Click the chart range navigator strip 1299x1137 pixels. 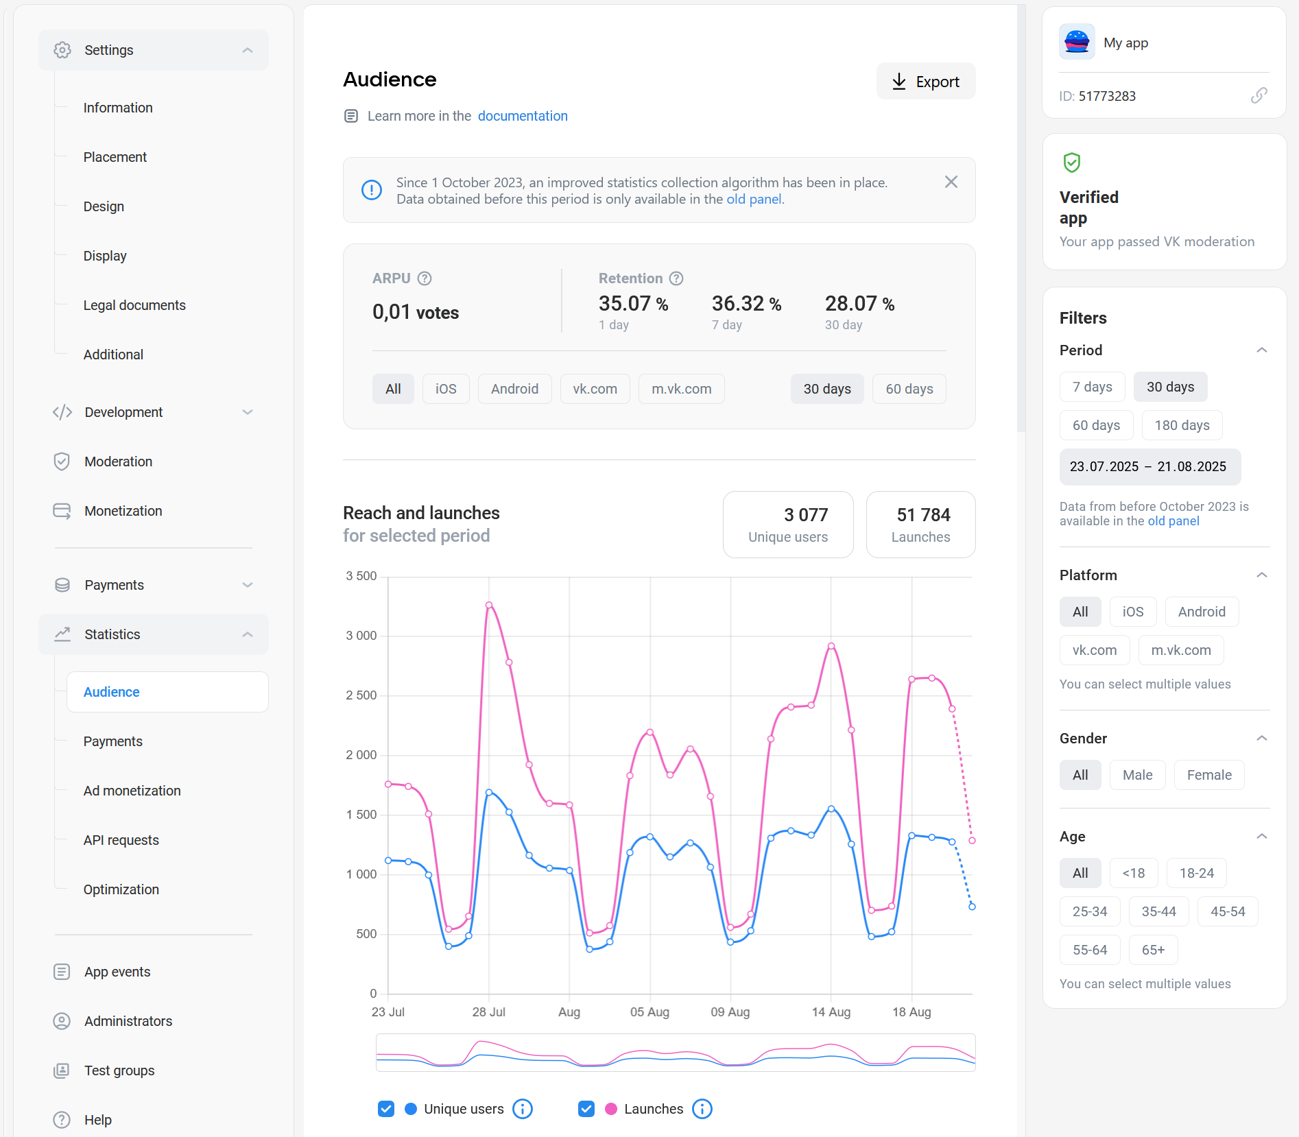pyautogui.click(x=676, y=1053)
